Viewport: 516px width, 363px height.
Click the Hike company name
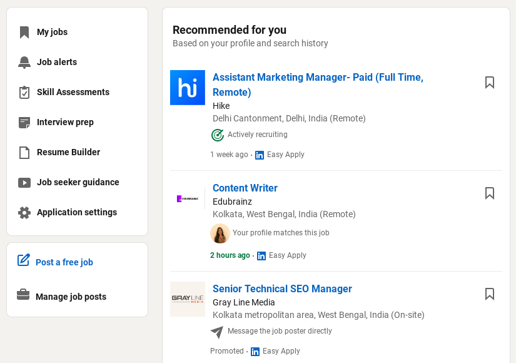click(221, 106)
